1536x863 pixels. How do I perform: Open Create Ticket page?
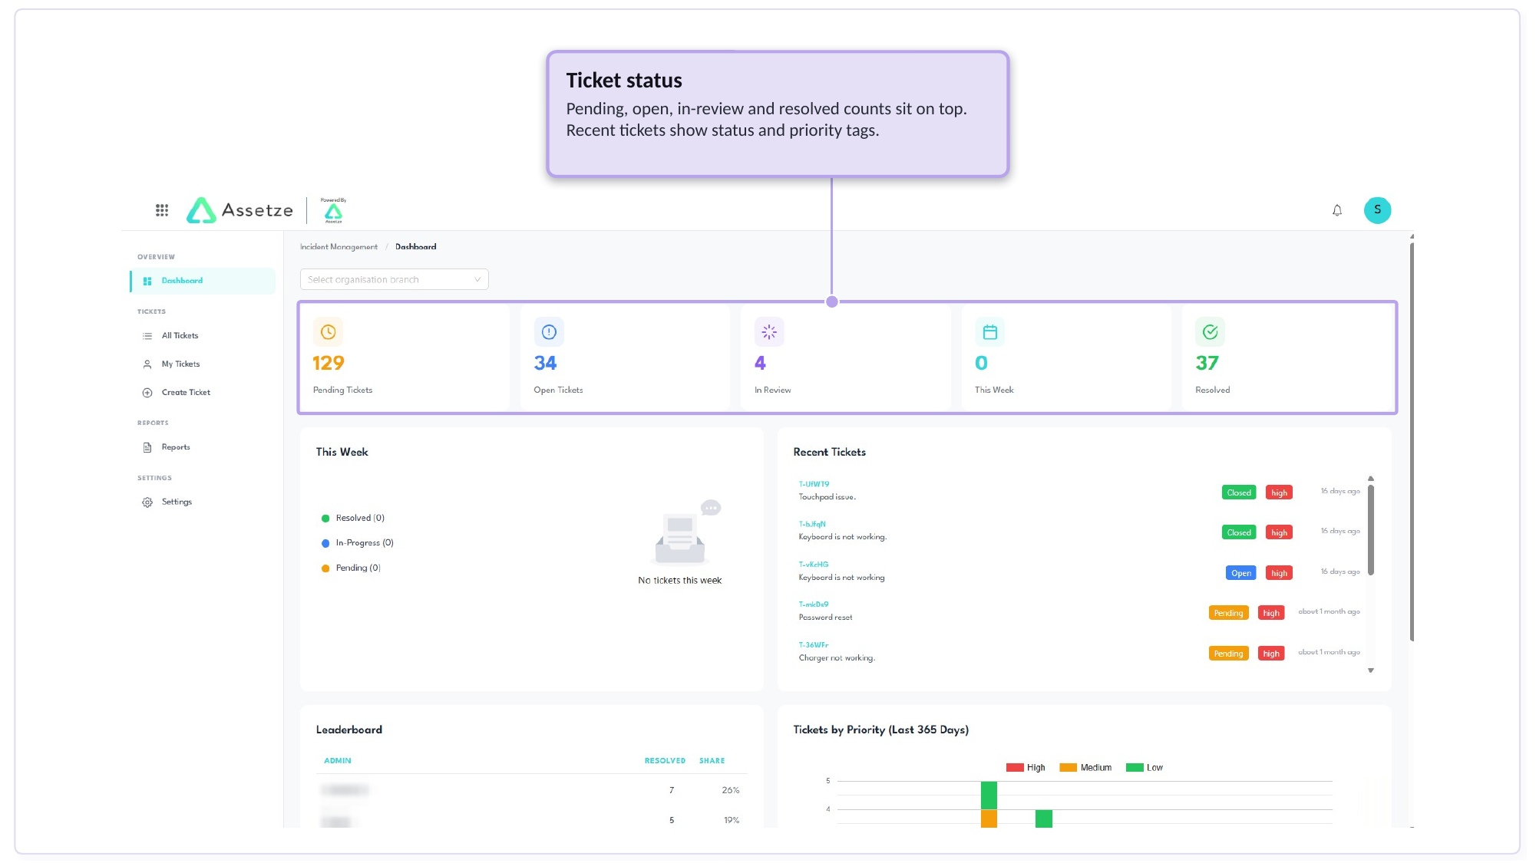pos(186,393)
